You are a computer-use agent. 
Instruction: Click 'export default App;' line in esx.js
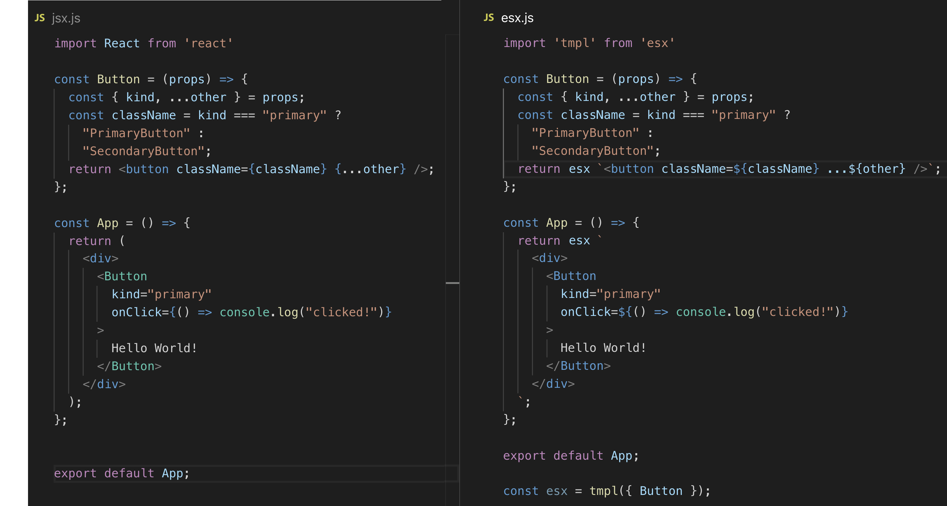[571, 456]
